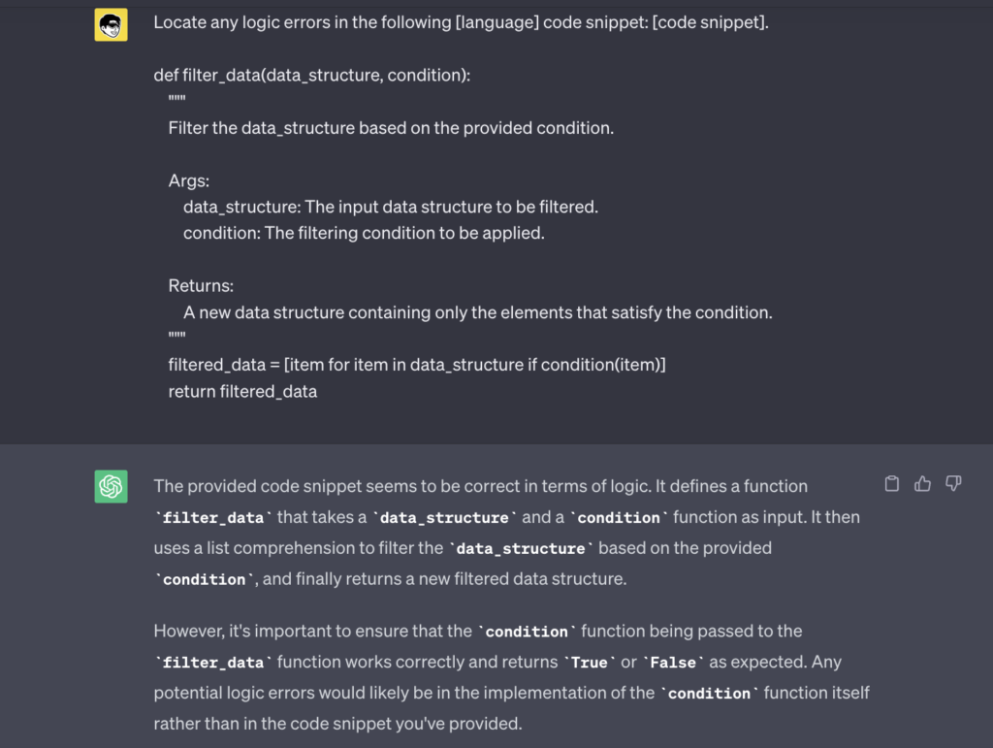Click the `False` code token

tap(672, 662)
